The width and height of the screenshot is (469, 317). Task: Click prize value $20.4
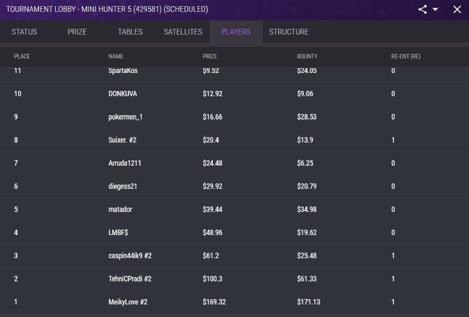coord(211,140)
